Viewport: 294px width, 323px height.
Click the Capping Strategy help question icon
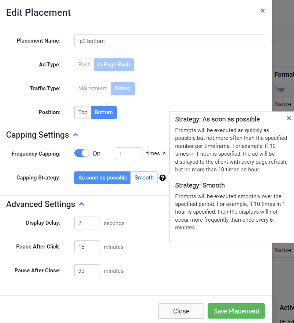(163, 178)
